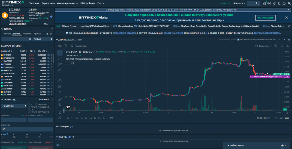This screenshot has height=149, width=292.
Task: Filter the orders list
Action: tap(73, 137)
